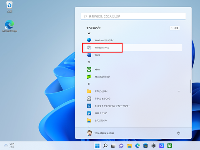This screenshot has width=200, height=150.
Task: Click the W letter group header
Action: pyautogui.click(x=89, y=33)
